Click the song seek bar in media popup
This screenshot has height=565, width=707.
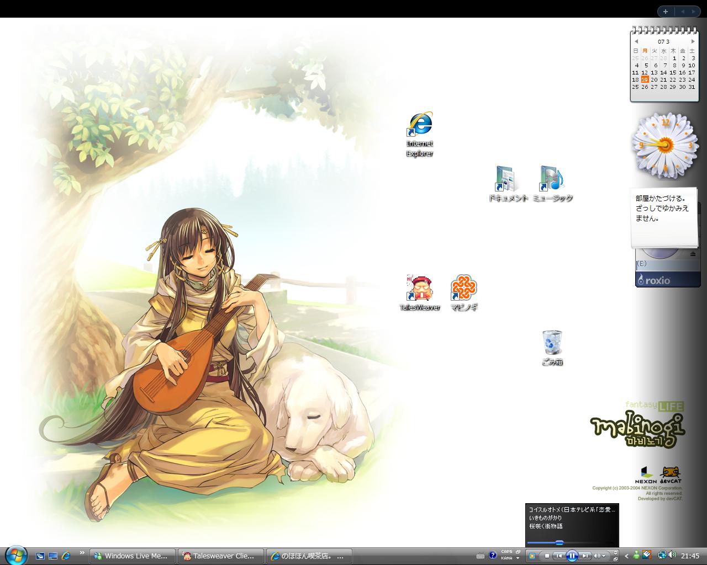coord(572,542)
